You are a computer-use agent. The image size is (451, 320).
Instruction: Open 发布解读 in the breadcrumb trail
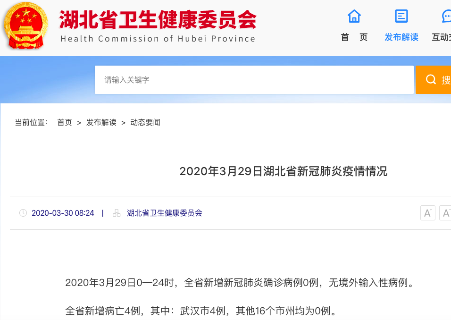(x=101, y=122)
